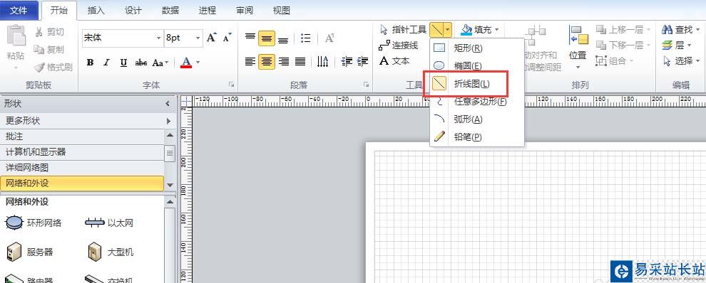Open the 详细网络图 stencil
The width and height of the screenshot is (706, 283).
tap(82, 168)
